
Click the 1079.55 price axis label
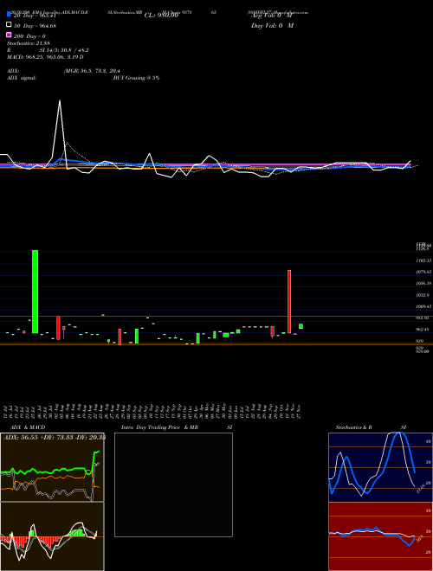tap(423, 272)
